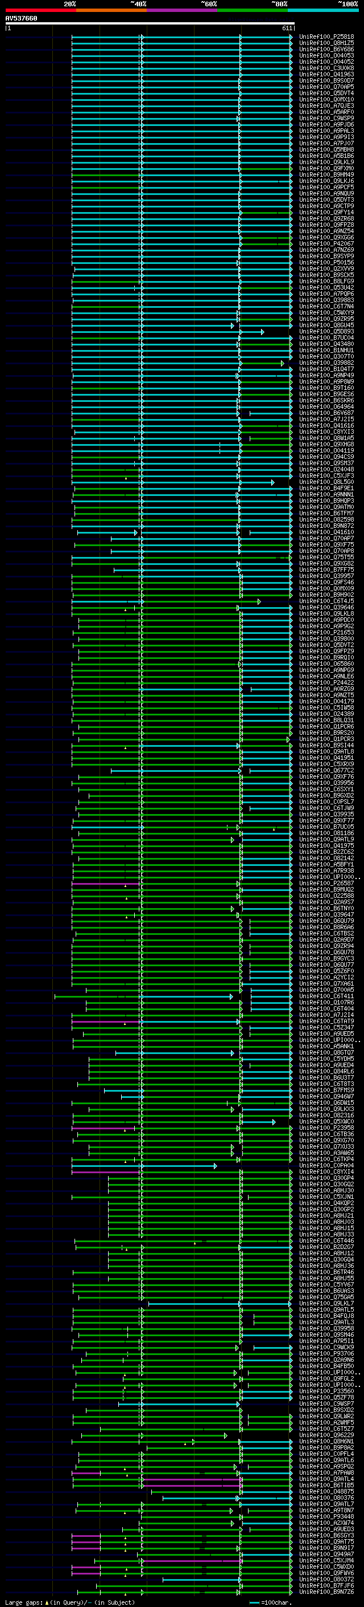
Task: Select the label UniRef100_Q75T55
Action: (326, 558)
